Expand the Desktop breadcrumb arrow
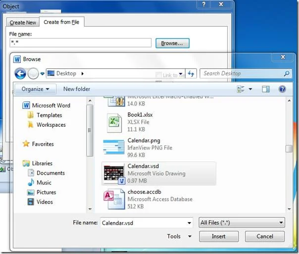299x254 pixels. (82, 73)
